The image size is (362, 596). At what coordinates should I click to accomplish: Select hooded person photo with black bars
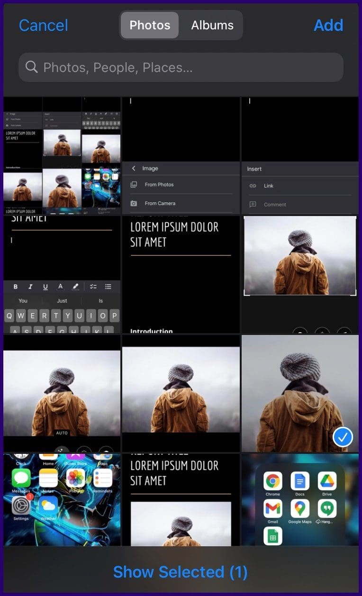click(x=181, y=394)
